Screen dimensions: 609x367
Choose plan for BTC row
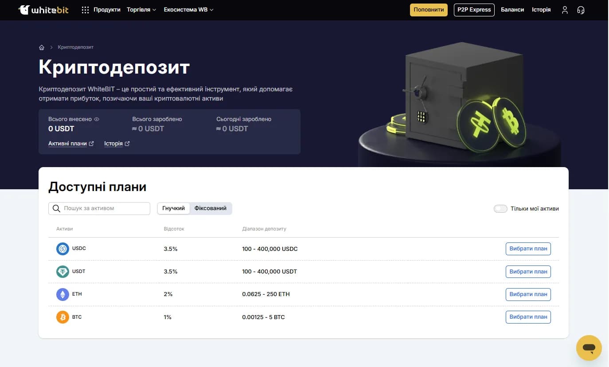(528, 317)
